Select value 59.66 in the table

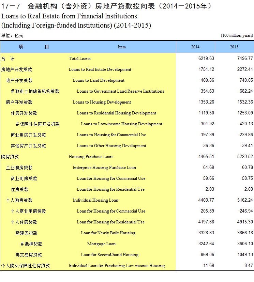pyautogui.click(x=209, y=178)
